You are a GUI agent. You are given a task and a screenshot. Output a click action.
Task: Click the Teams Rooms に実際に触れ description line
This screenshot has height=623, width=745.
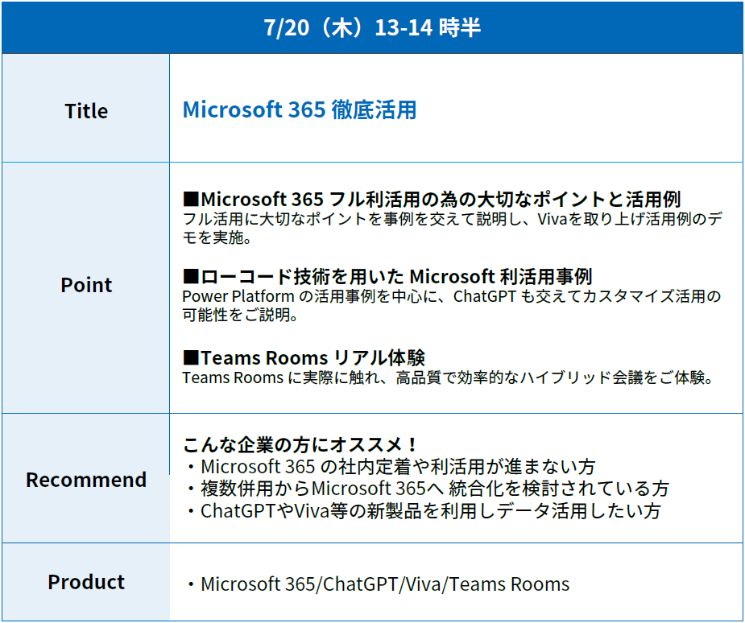coord(448,378)
